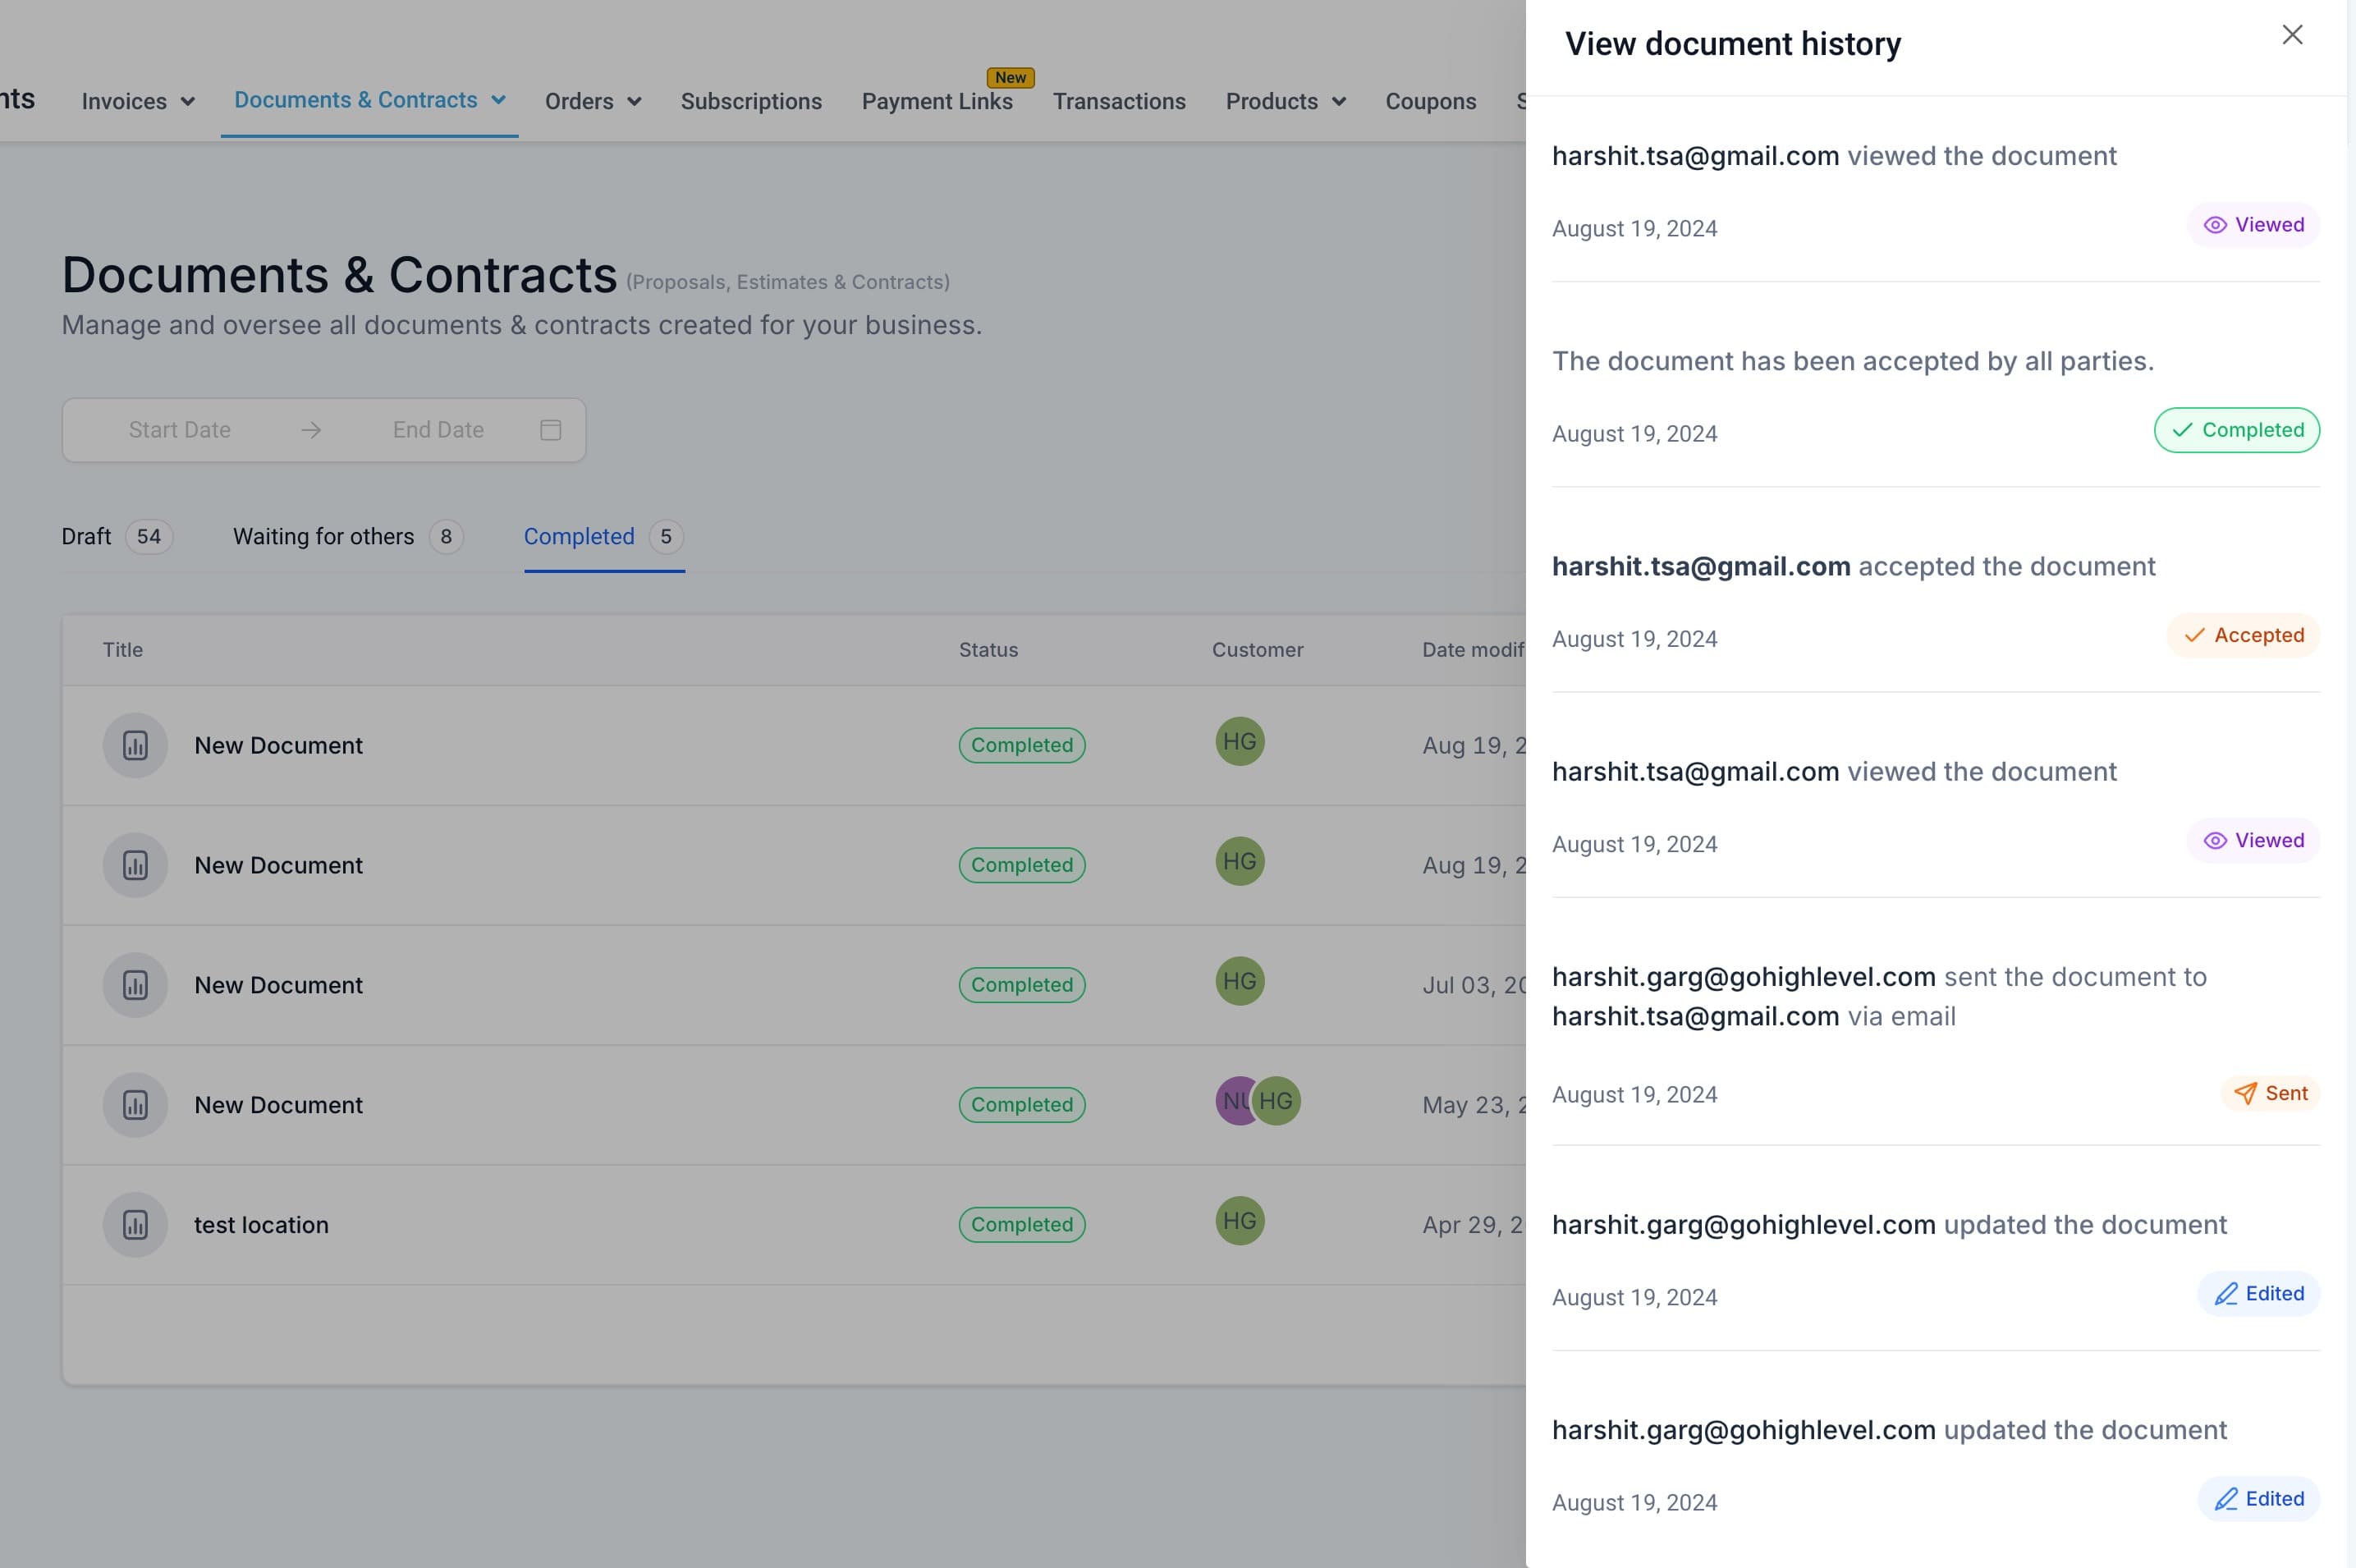Click the Sent paper-plane badge

coord(2270,1093)
